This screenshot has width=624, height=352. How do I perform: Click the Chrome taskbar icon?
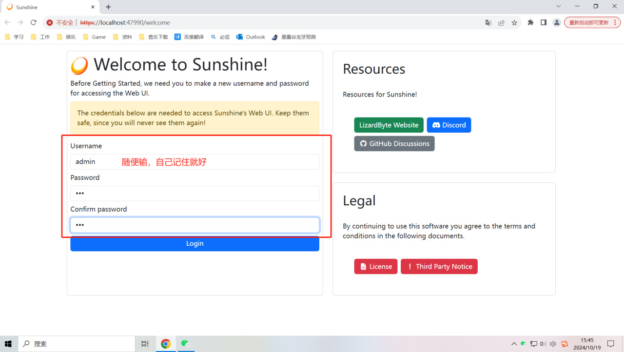tap(166, 344)
